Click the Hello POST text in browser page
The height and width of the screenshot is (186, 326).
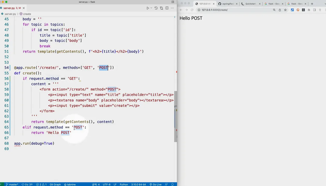tap(191, 18)
